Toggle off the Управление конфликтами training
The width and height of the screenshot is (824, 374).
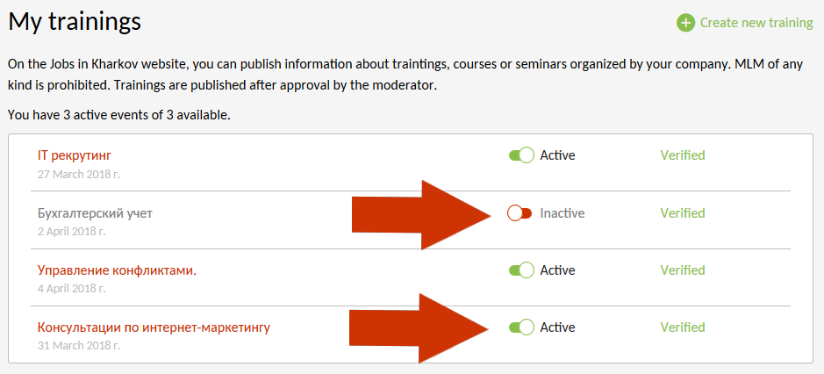tap(521, 270)
